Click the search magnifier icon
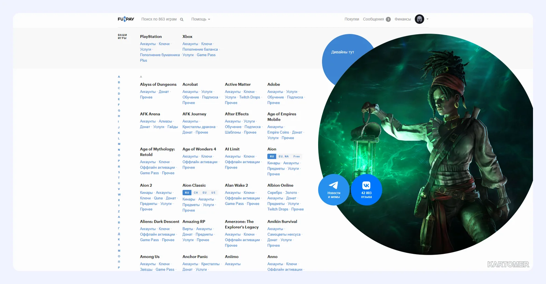Viewport: 546px width, 284px height. pyautogui.click(x=182, y=20)
